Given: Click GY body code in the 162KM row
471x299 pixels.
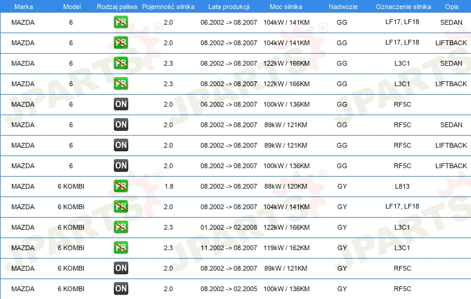Looking at the screenshot, I should click(x=342, y=248).
